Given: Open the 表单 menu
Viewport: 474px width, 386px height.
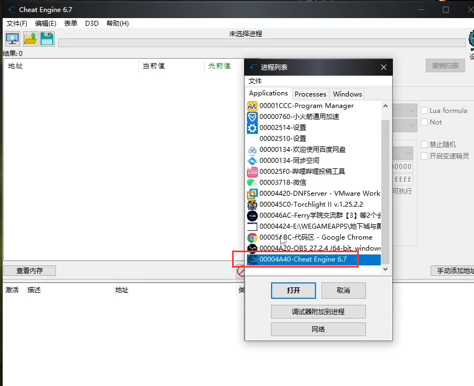Looking at the screenshot, I should [x=71, y=23].
